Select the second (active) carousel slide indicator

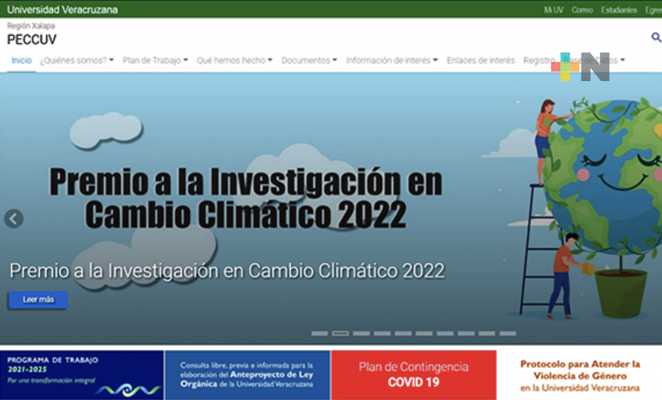[x=340, y=334]
